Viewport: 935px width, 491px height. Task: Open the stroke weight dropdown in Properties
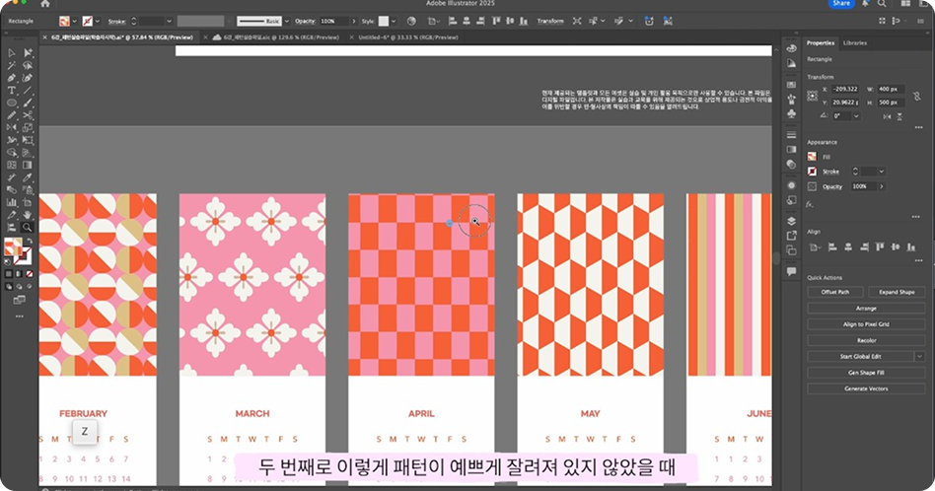point(882,172)
